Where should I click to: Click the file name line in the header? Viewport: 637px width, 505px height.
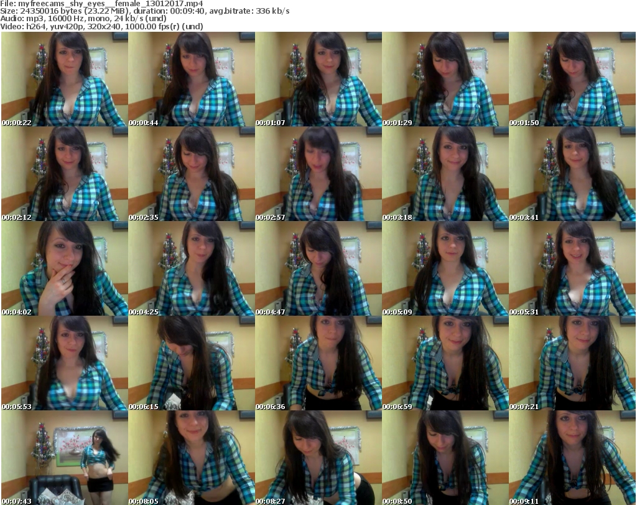coord(101,4)
